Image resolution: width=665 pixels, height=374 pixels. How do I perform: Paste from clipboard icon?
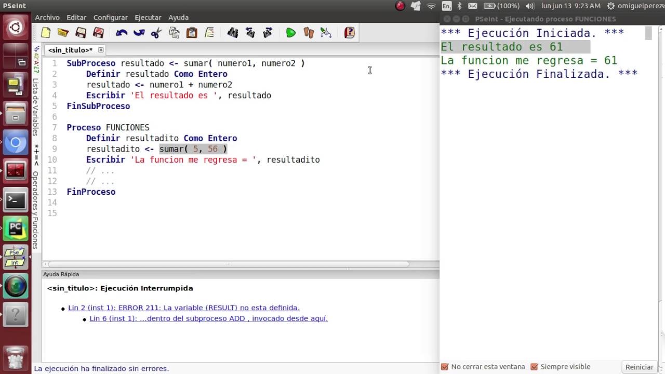tap(192, 33)
